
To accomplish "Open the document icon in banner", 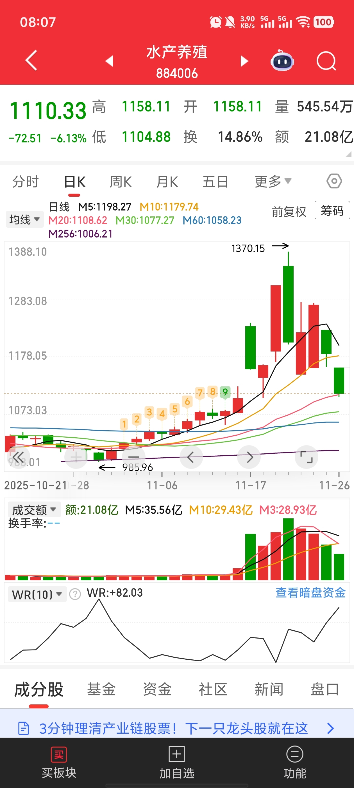I will point(24,728).
